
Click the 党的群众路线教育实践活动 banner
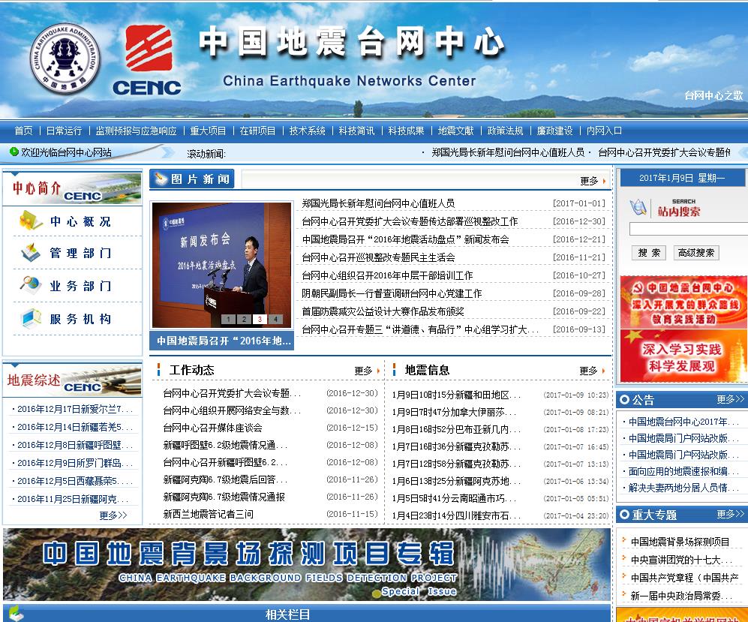[x=683, y=302]
